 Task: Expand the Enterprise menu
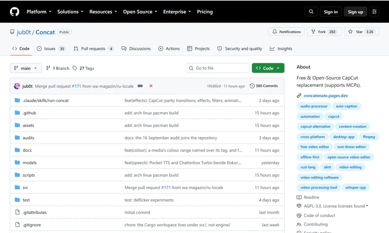[177, 12]
